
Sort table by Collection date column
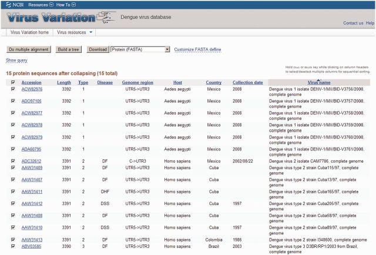pos(247,82)
